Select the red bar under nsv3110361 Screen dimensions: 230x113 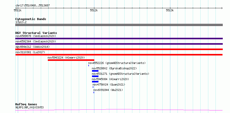pyautogui.click(x=119, y=55)
